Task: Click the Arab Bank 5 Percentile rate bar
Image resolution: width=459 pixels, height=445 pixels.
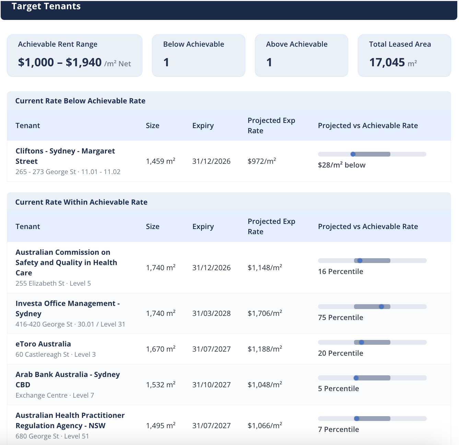Action: tap(372, 378)
